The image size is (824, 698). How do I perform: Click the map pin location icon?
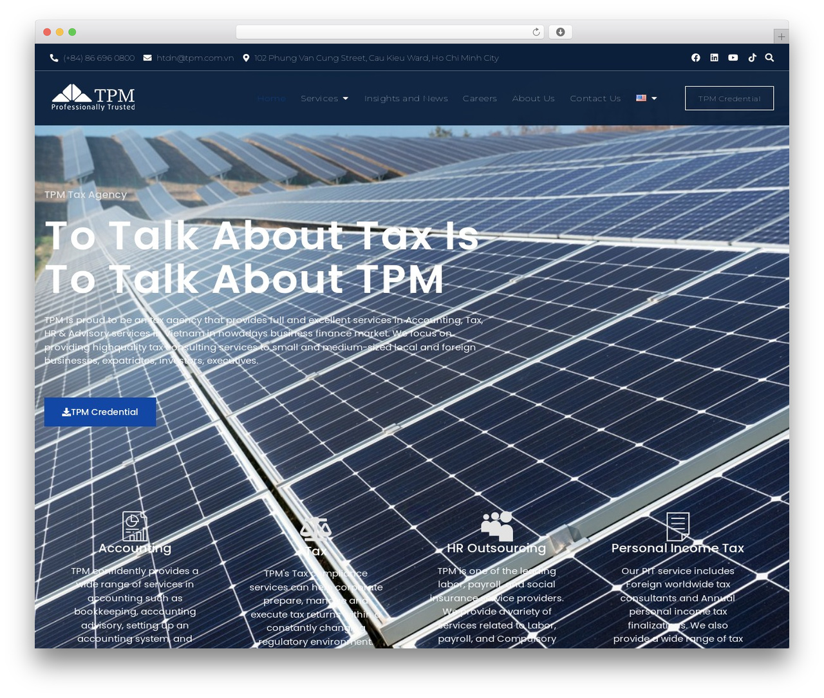click(x=246, y=58)
